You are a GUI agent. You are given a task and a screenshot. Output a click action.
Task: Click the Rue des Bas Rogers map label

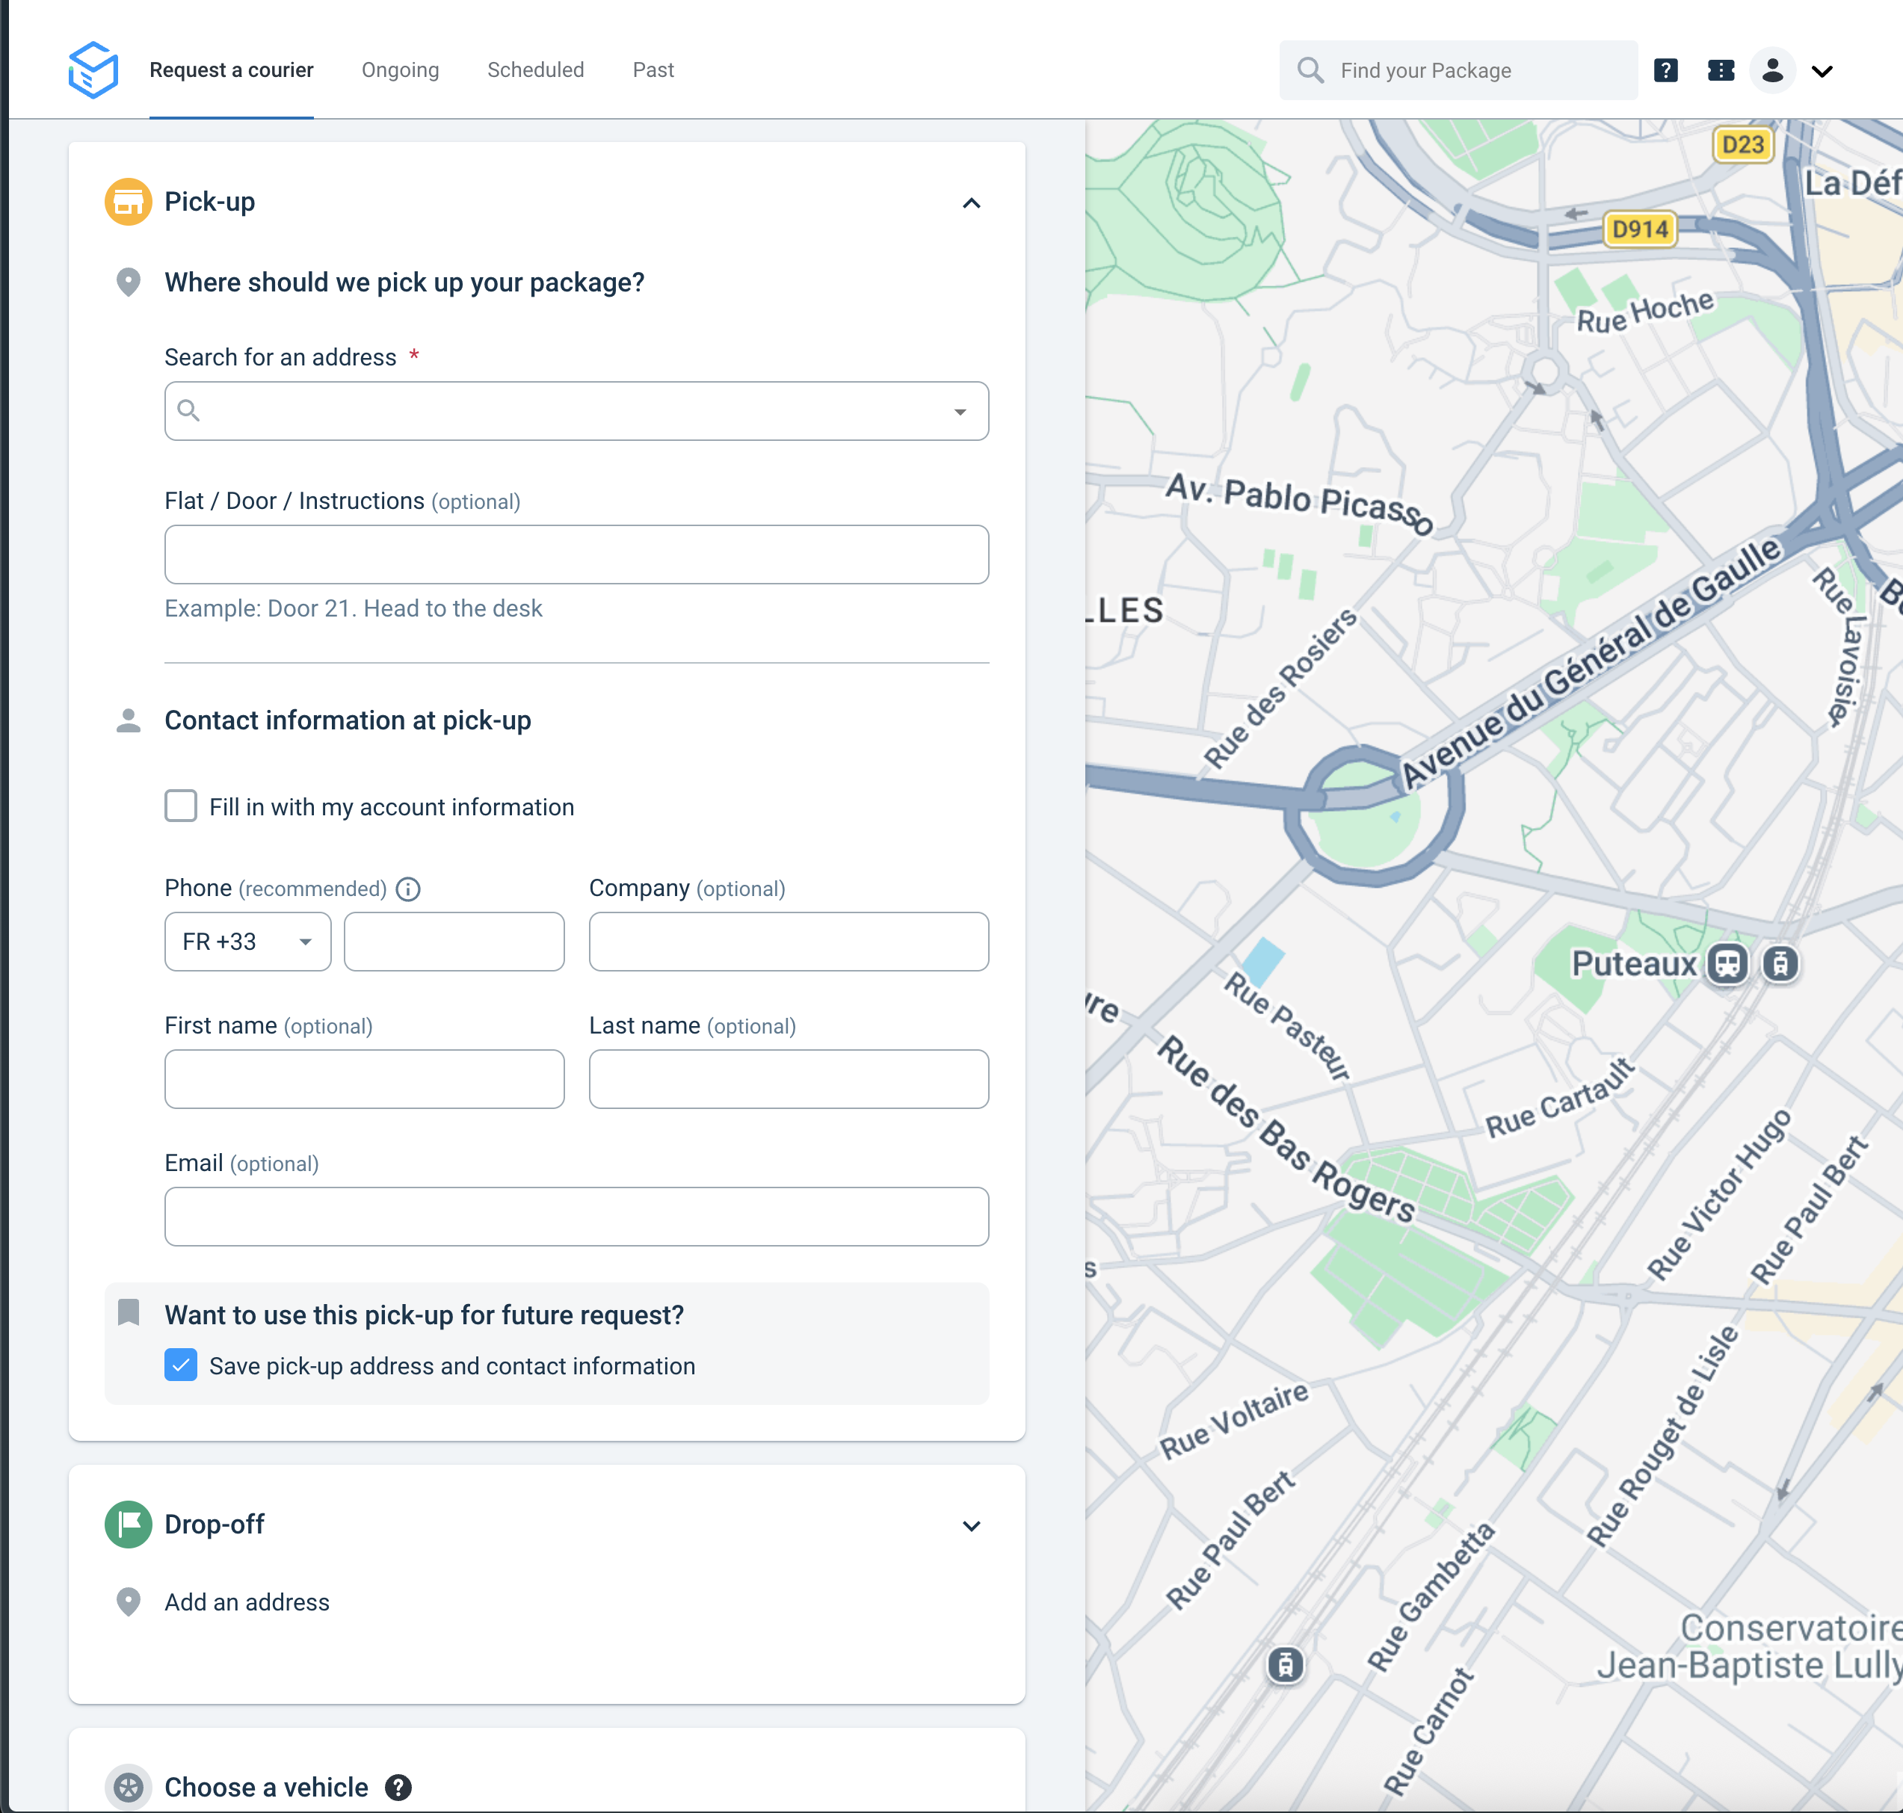(x=1287, y=1130)
